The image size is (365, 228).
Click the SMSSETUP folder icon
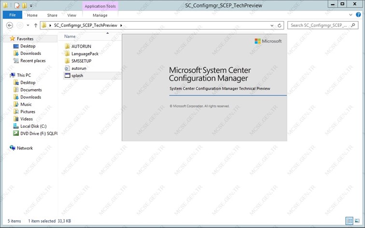click(x=67, y=61)
